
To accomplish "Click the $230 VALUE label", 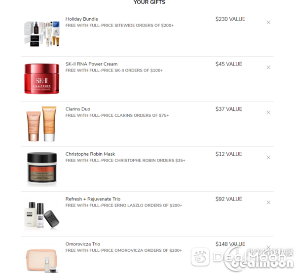I will click(230, 19).
